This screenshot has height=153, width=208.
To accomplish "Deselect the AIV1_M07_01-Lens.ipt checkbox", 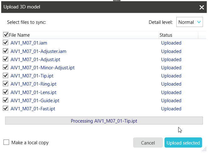I will (6, 92).
